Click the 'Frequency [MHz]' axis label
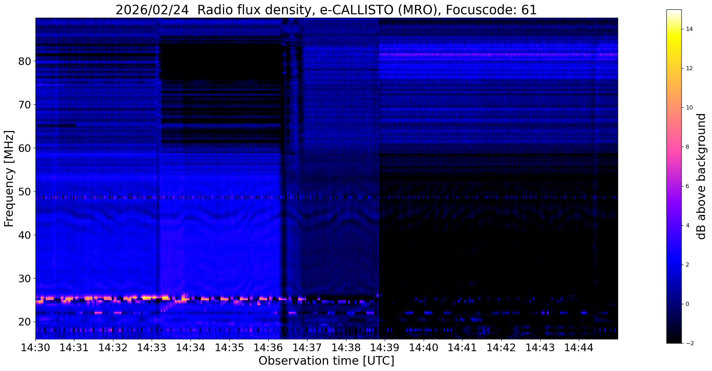This screenshot has height=371, width=712. (x=9, y=179)
